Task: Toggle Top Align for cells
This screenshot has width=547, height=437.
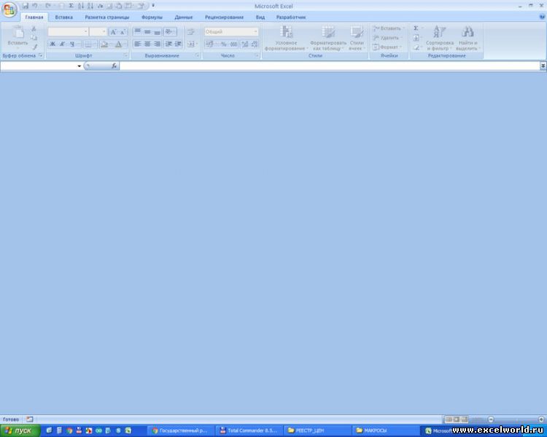Action: (137, 32)
